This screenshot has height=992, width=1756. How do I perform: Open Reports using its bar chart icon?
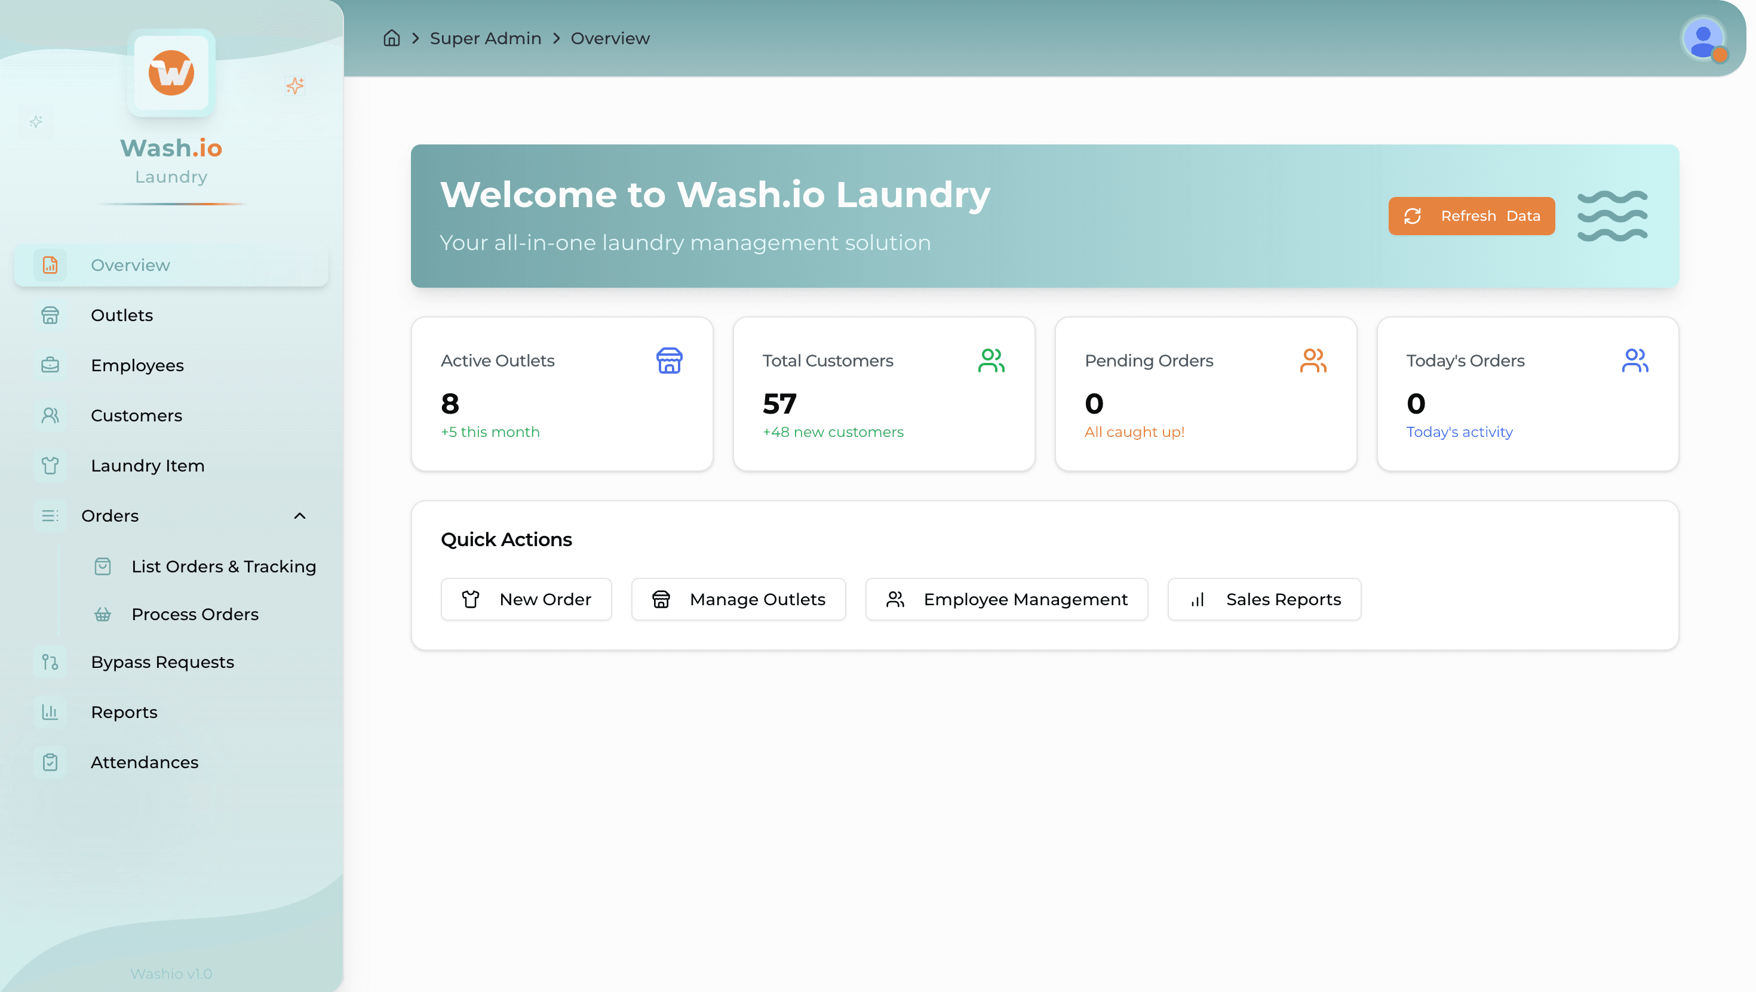coord(50,712)
